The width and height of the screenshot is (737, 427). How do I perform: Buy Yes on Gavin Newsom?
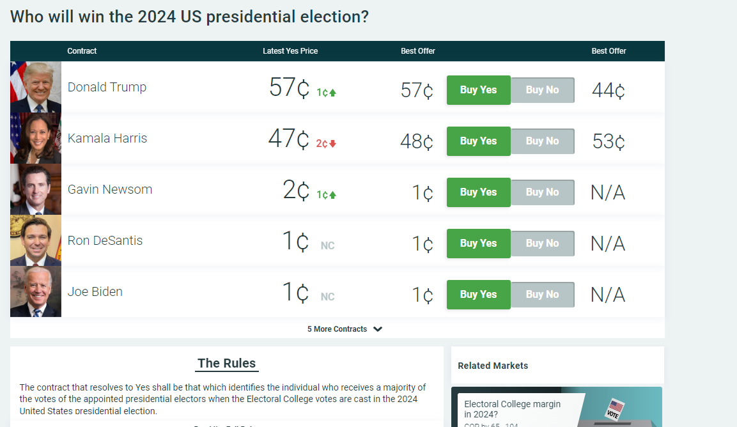[x=478, y=192]
